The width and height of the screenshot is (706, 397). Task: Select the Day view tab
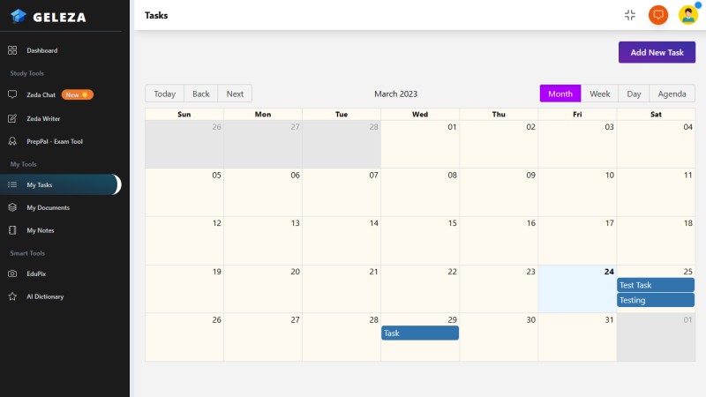click(634, 94)
